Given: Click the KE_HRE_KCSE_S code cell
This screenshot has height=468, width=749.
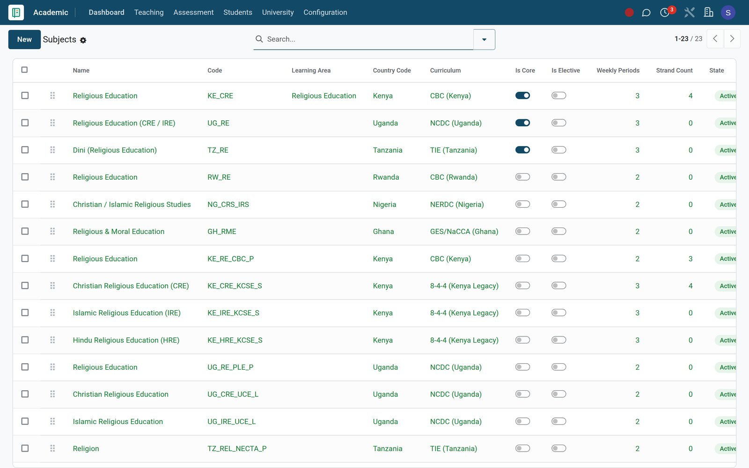Looking at the screenshot, I should (235, 340).
